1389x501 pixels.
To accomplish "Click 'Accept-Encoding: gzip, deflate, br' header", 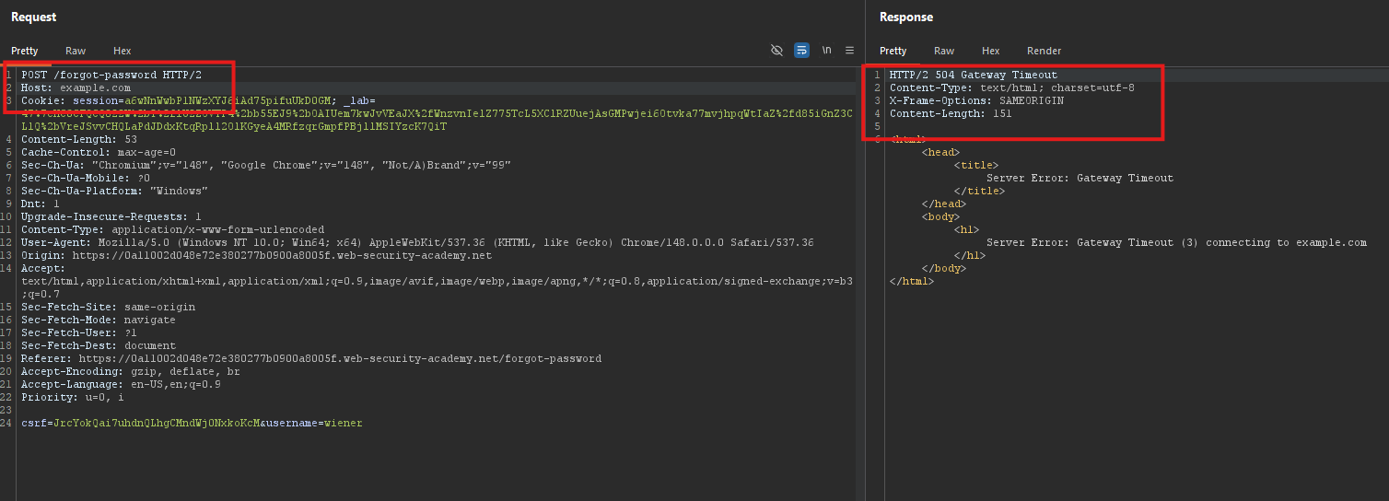I will (x=131, y=371).
